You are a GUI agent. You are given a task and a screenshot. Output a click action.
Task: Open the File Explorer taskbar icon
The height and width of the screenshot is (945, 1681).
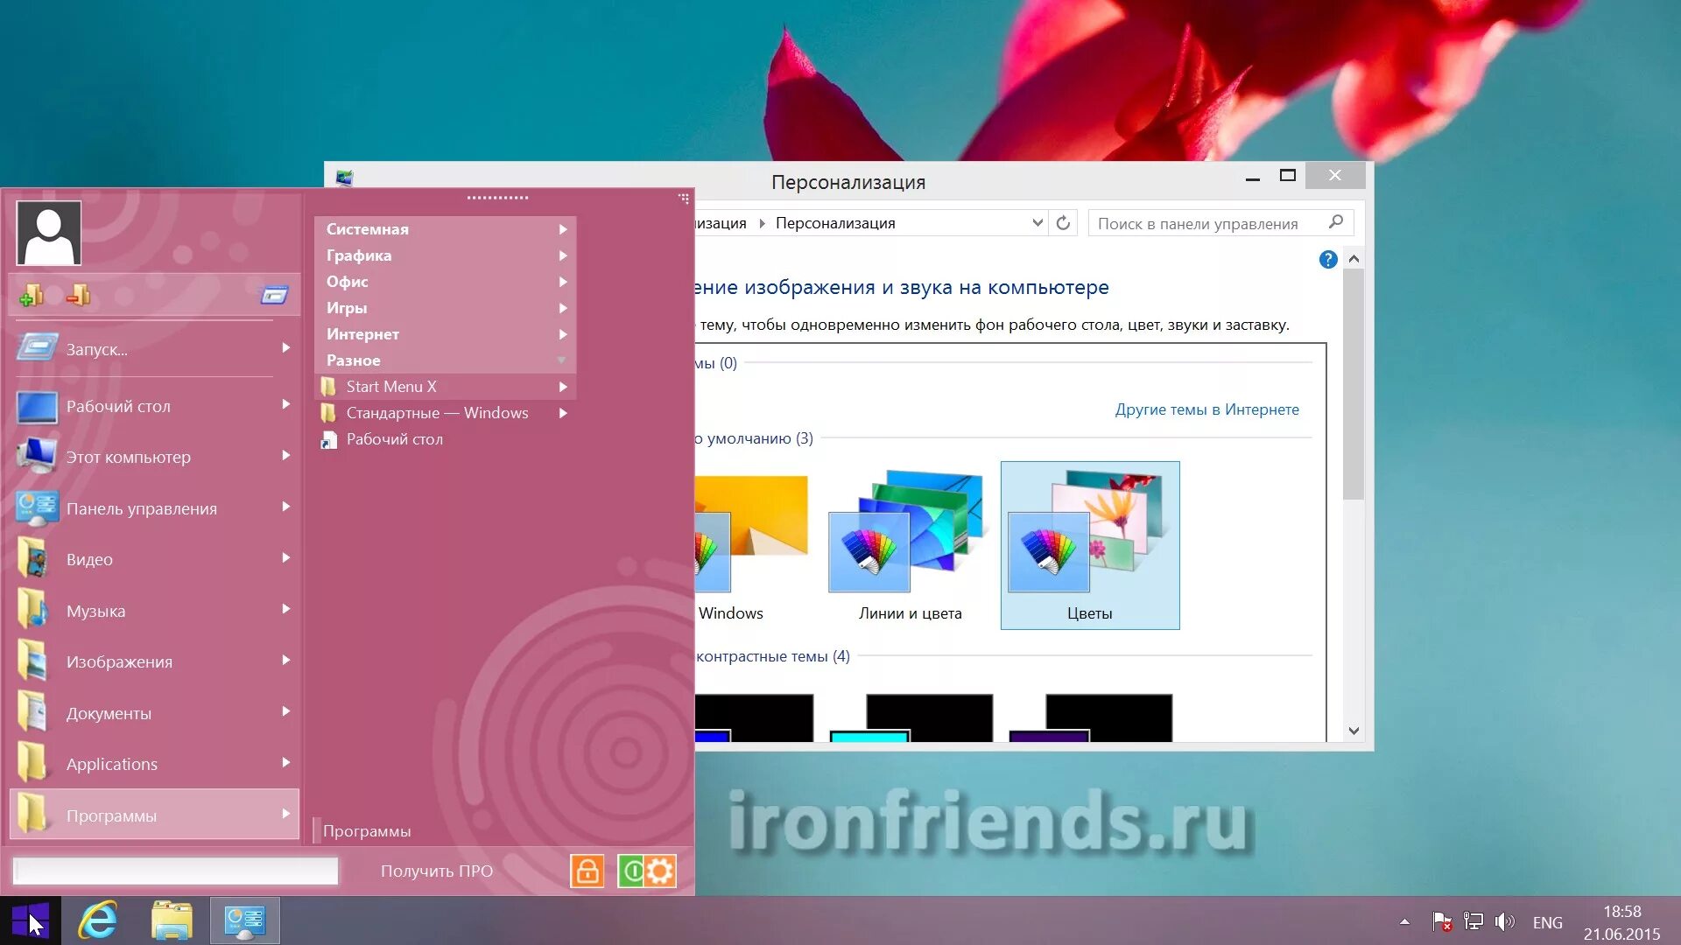[172, 920]
